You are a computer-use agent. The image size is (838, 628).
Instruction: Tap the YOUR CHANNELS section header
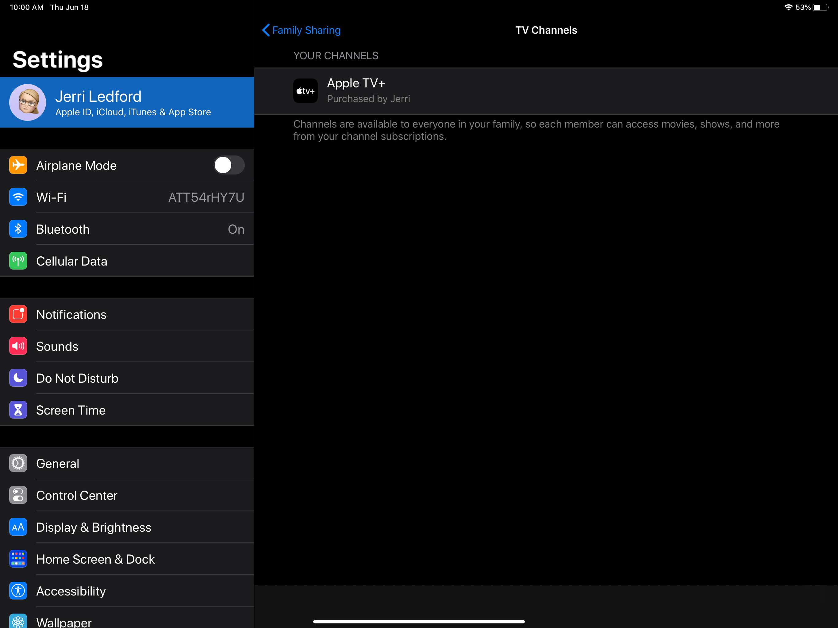(336, 56)
